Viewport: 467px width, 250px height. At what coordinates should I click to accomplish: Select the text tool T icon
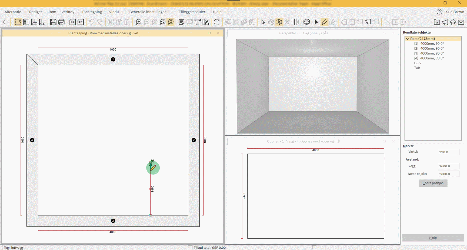[198, 22]
